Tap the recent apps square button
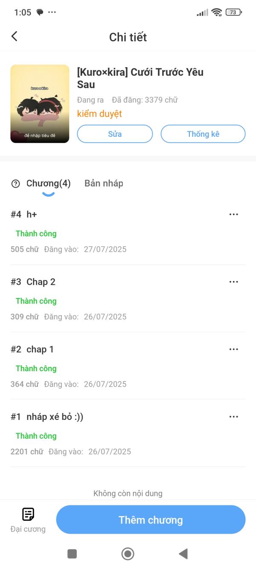The height and width of the screenshot is (570, 256). pyautogui.click(x=72, y=554)
